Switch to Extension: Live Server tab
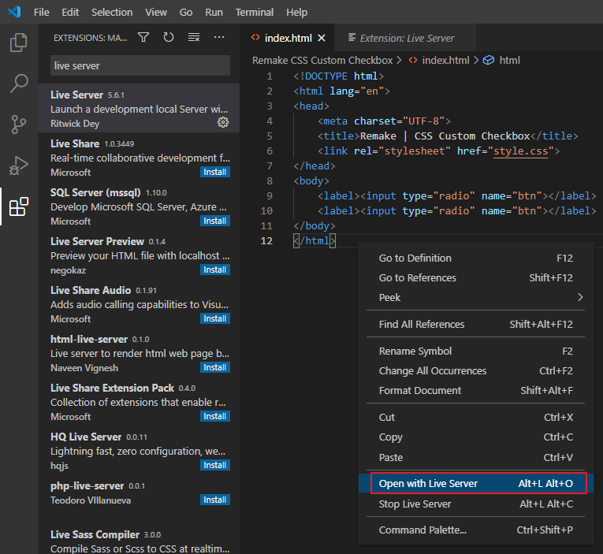The width and height of the screenshot is (603, 554). (406, 38)
